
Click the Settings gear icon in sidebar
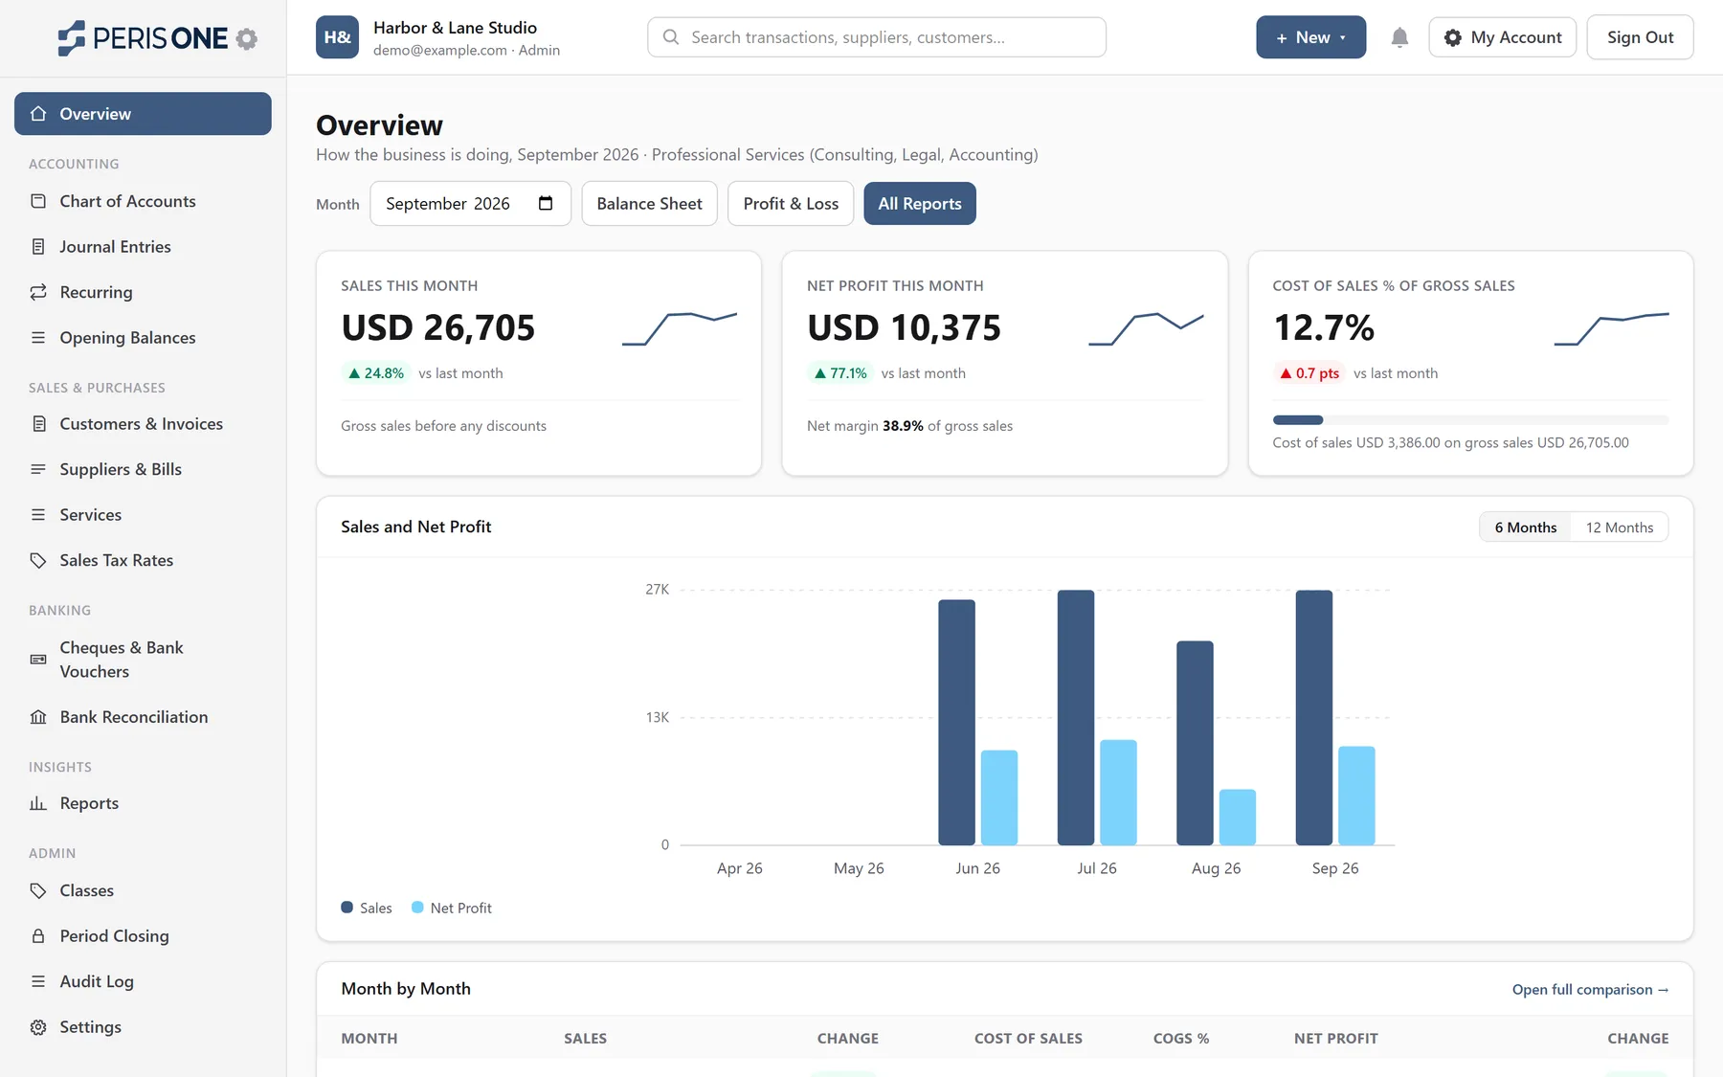[38, 1026]
